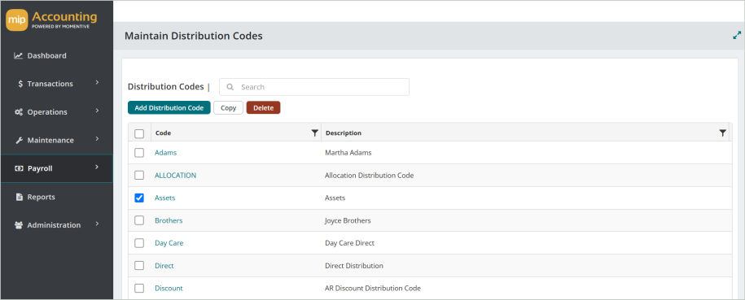Select Payroll in the sidebar
The image size is (745, 300).
[56, 168]
